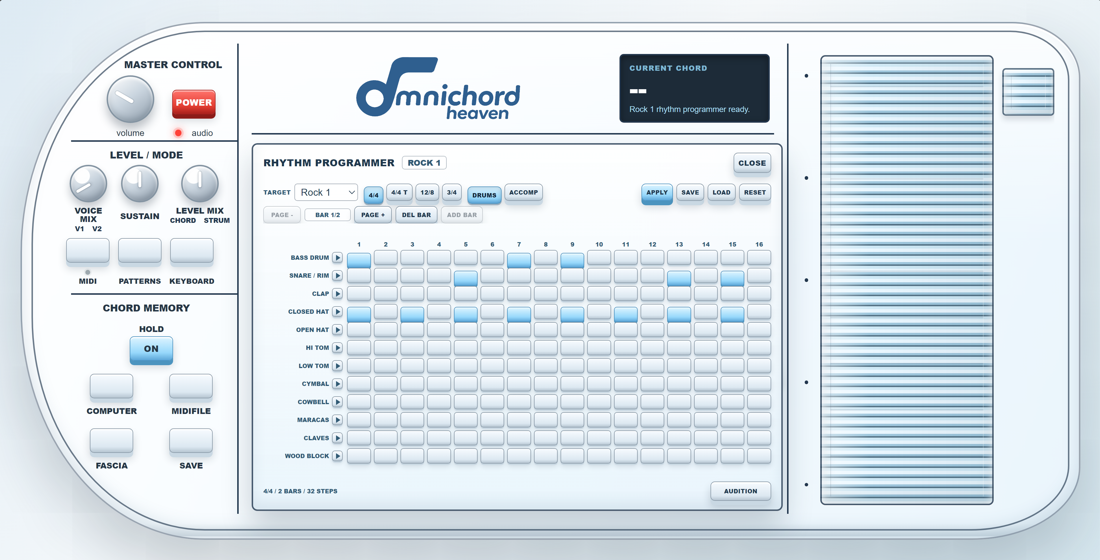Play the Open Hat preview

(337, 330)
